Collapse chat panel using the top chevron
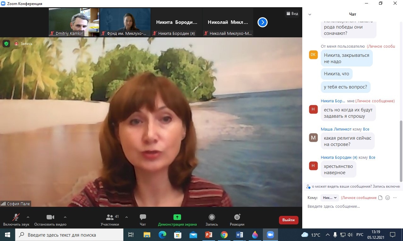 [x=310, y=14]
